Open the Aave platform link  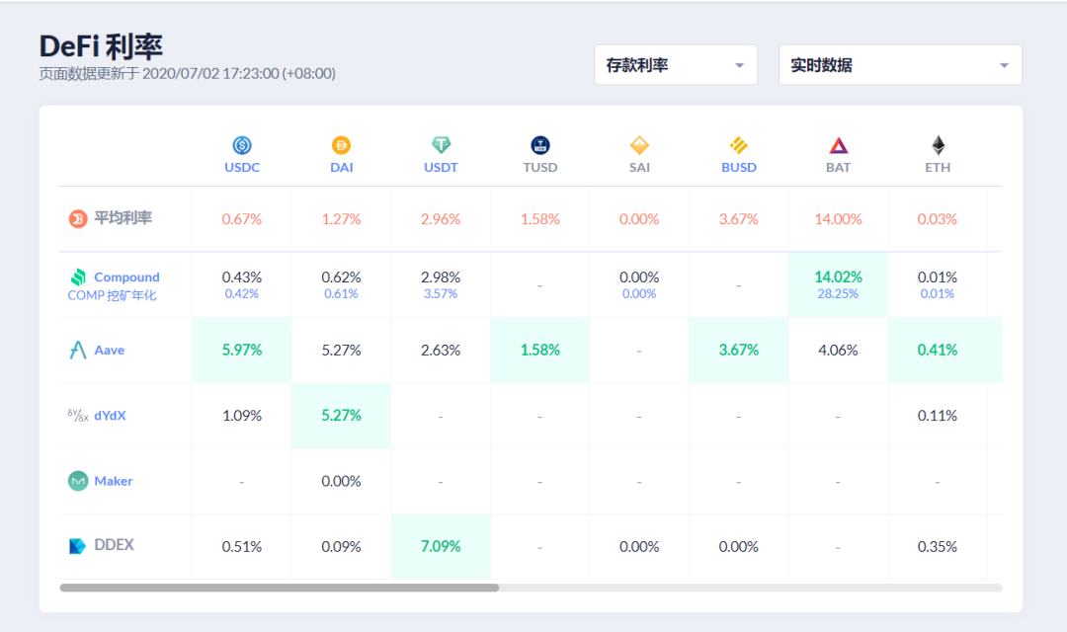[x=109, y=351]
